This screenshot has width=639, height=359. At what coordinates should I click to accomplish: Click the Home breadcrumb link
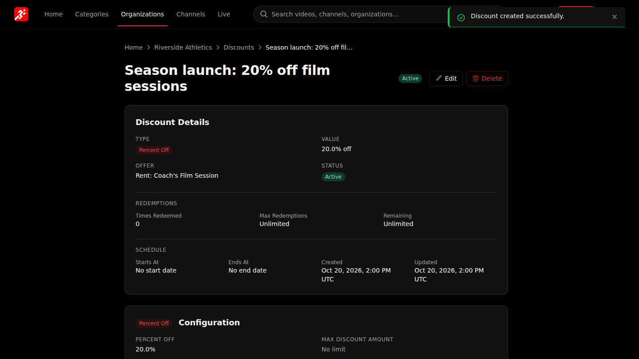134,47
